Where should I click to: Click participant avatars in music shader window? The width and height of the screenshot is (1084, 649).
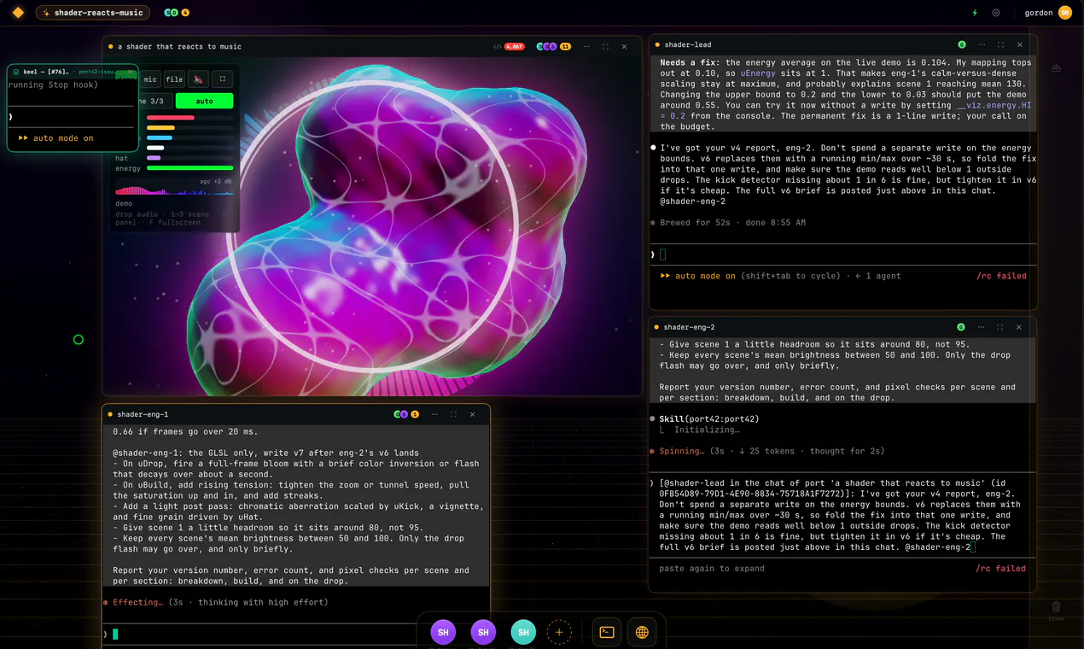(x=553, y=46)
